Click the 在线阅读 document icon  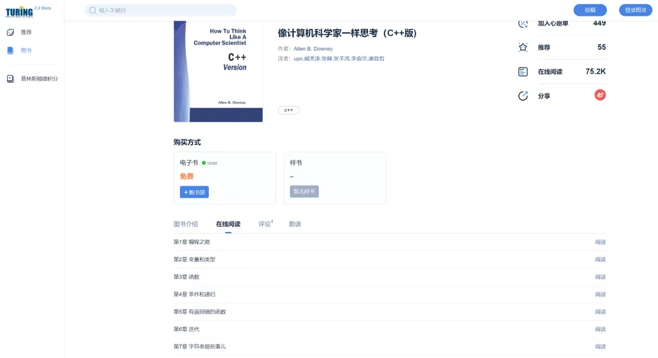point(523,72)
